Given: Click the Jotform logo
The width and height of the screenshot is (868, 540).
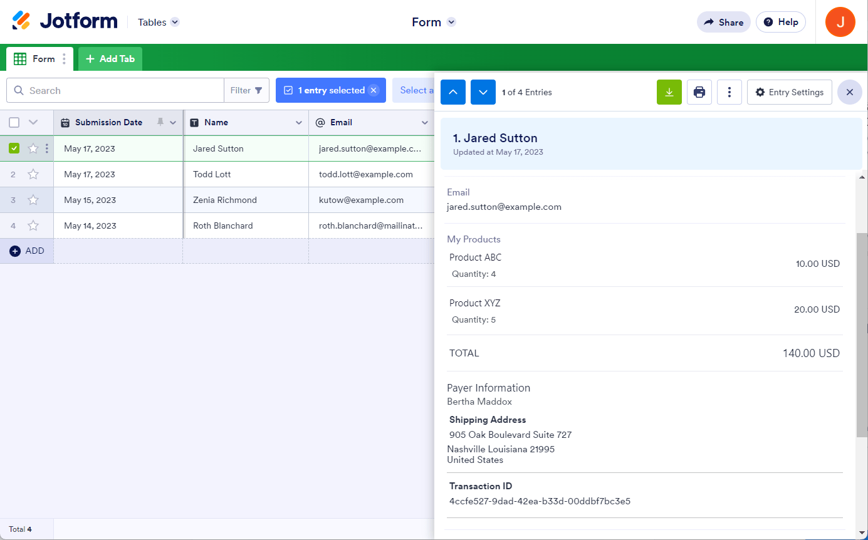Looking at the screenshot, I should point(65,21).
